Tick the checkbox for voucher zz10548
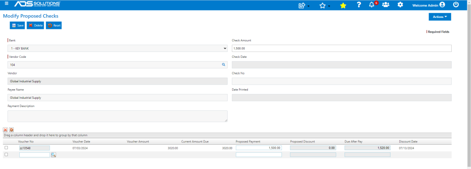The height and width of the screenshot is (169, 471). 6,148
